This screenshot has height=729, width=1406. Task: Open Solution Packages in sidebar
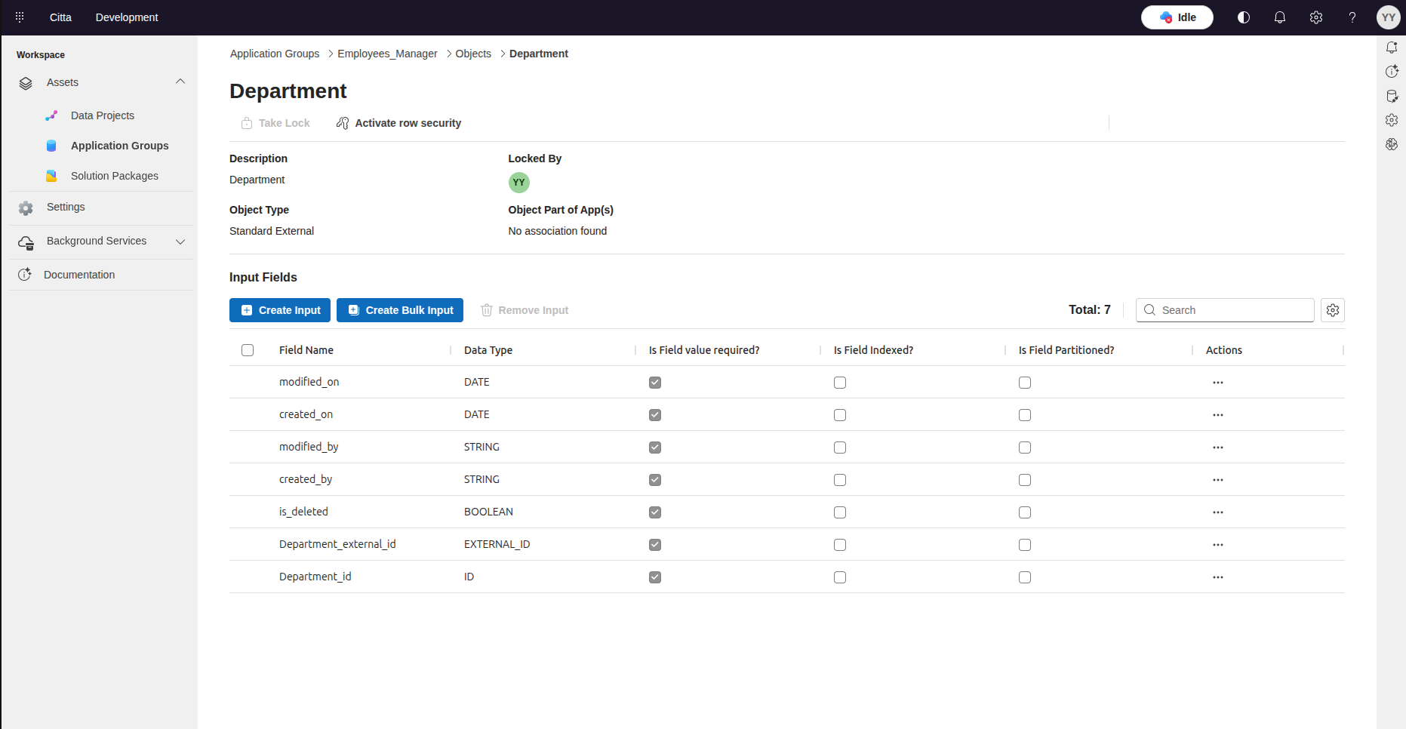point(115,176)
